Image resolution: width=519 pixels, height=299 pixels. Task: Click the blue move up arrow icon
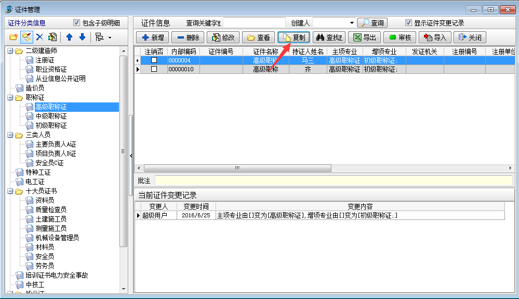coord(69,37)
